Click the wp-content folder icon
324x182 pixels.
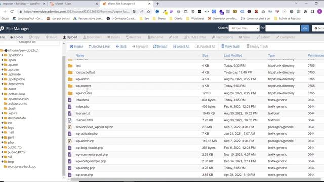[x=70, y=86]
